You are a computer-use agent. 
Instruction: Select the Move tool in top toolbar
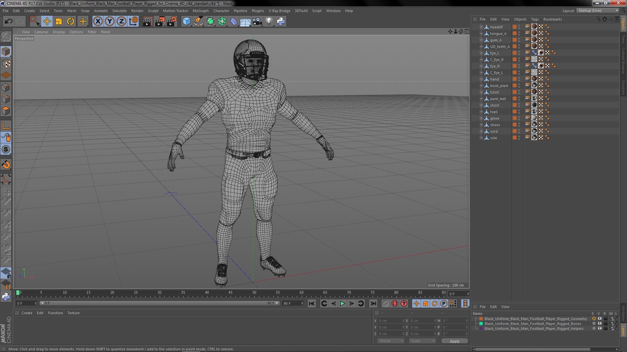(x=47, y=22)
